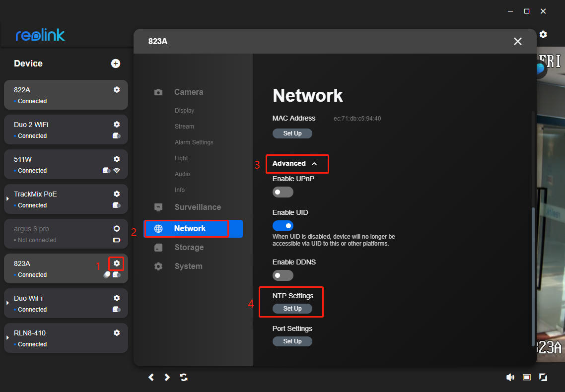The height and width of the screenshot is (392, 565).
Task: Close the 823A settings dialog
Action: (518, 41)
